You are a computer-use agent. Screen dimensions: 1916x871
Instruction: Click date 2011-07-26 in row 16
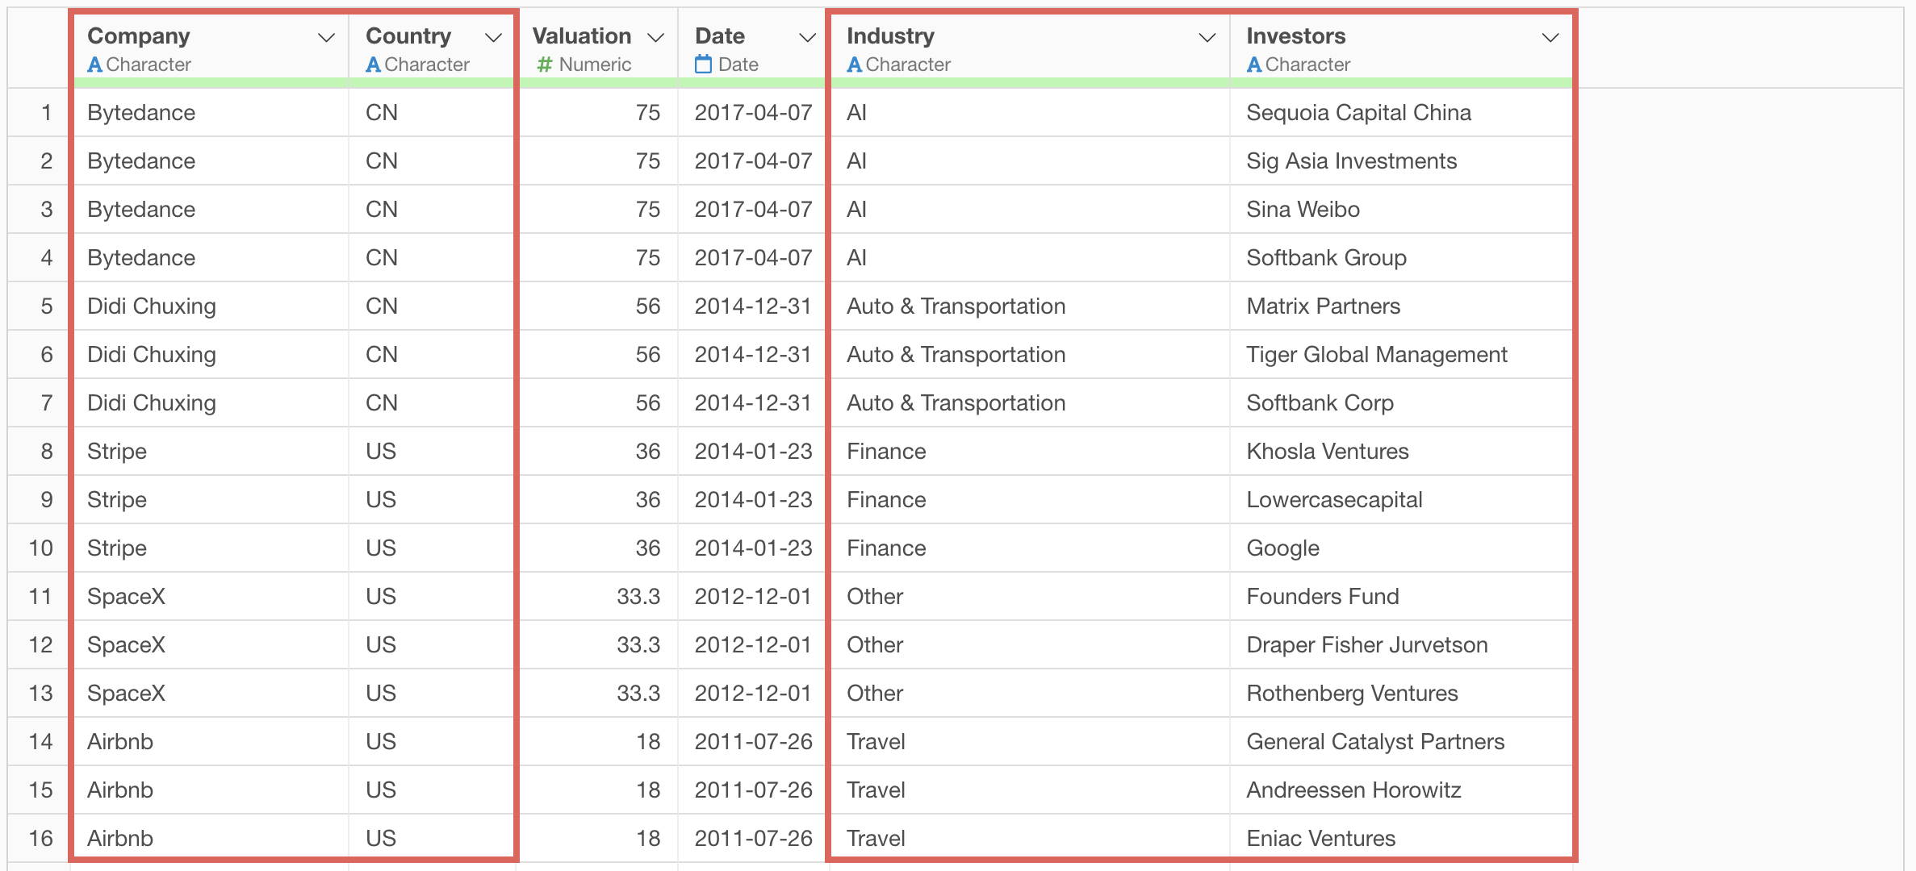click(x=753, y=839)
